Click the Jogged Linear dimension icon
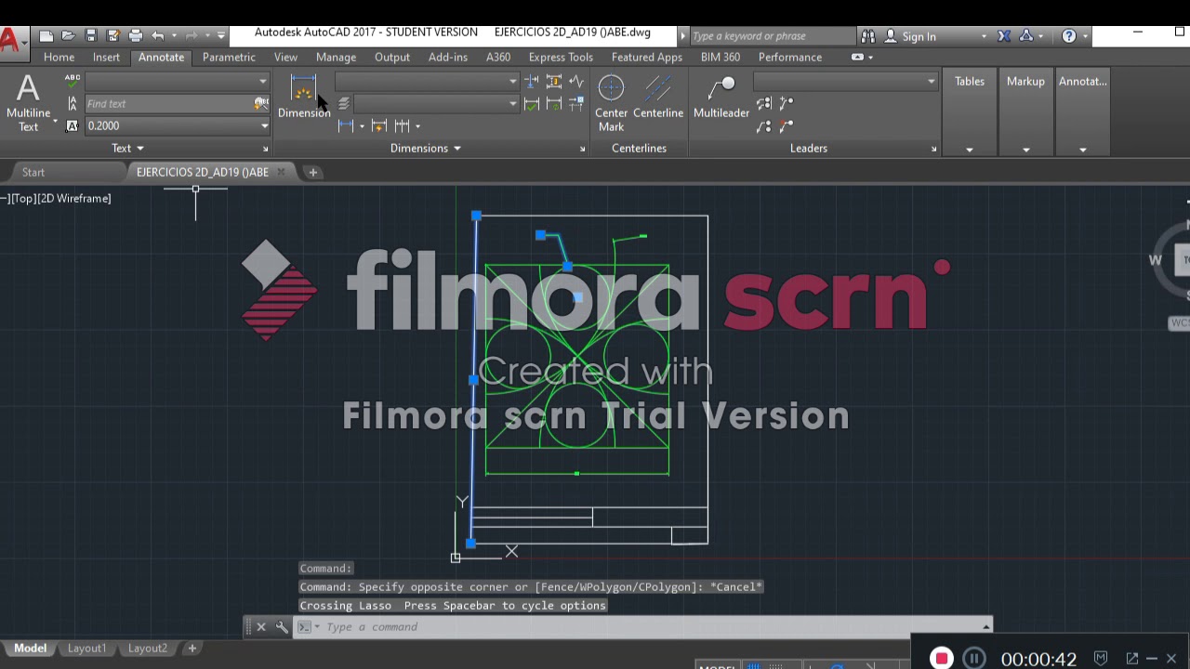1190x669 pixels. pos(576,82)
